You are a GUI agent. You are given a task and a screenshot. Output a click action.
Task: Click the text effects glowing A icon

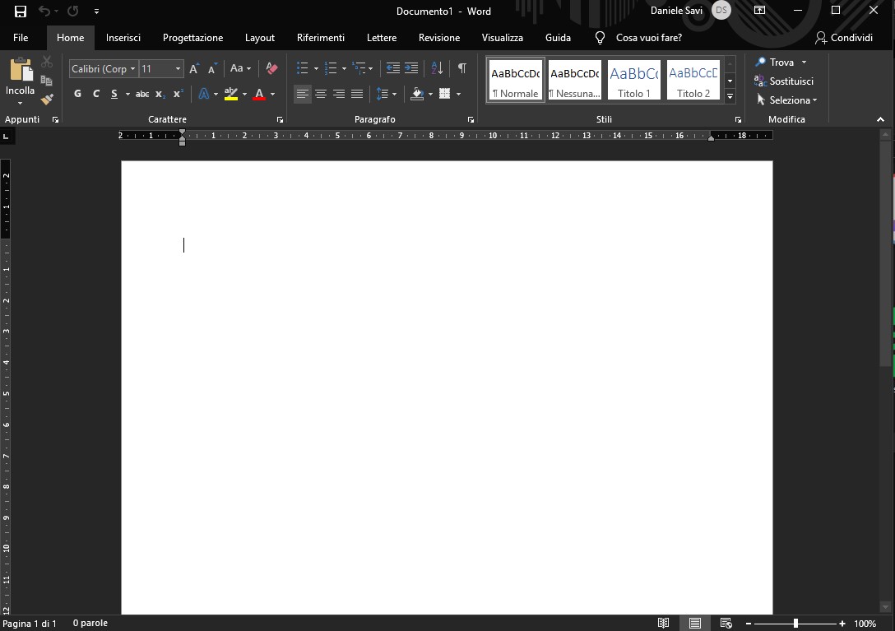click(x=204, y=94)
